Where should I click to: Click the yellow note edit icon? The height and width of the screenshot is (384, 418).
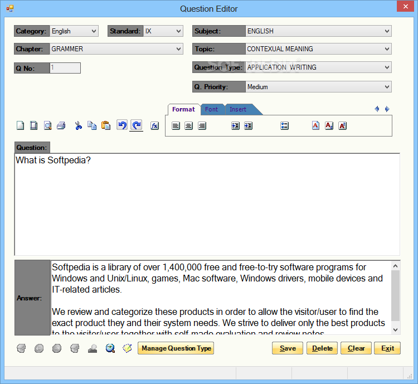click(x=128, y=348)
